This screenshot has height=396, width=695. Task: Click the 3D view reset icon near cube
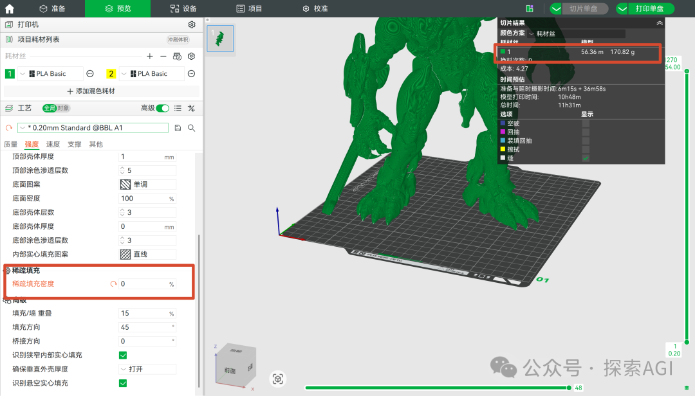277,379
